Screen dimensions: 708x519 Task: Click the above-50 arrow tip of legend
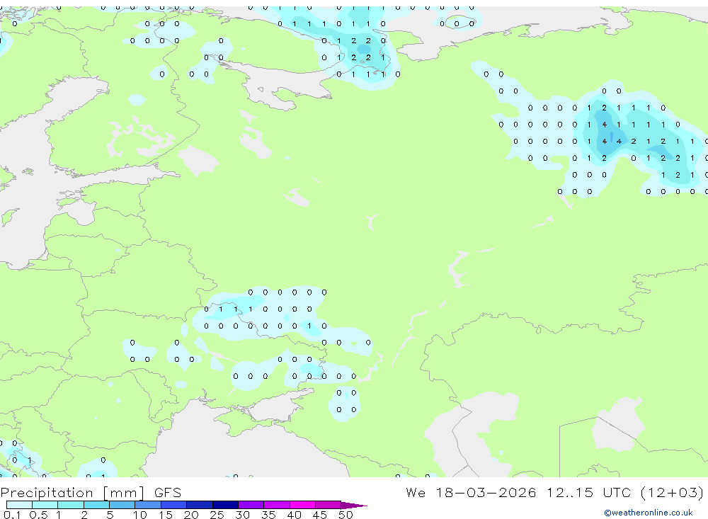click(x=354, y=505)
